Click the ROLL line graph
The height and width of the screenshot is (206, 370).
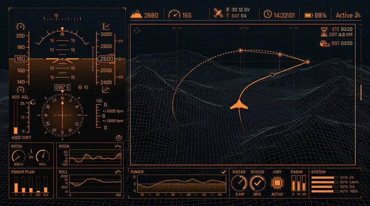pyautogui.click(x=96, y=184)
